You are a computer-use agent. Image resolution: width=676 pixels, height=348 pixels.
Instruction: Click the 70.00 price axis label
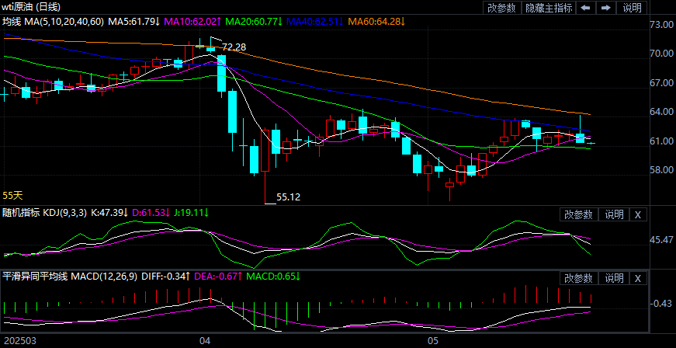tap(662, 54)
